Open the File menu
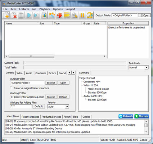The height and width of the screenshot is (144, 153). 5,9
